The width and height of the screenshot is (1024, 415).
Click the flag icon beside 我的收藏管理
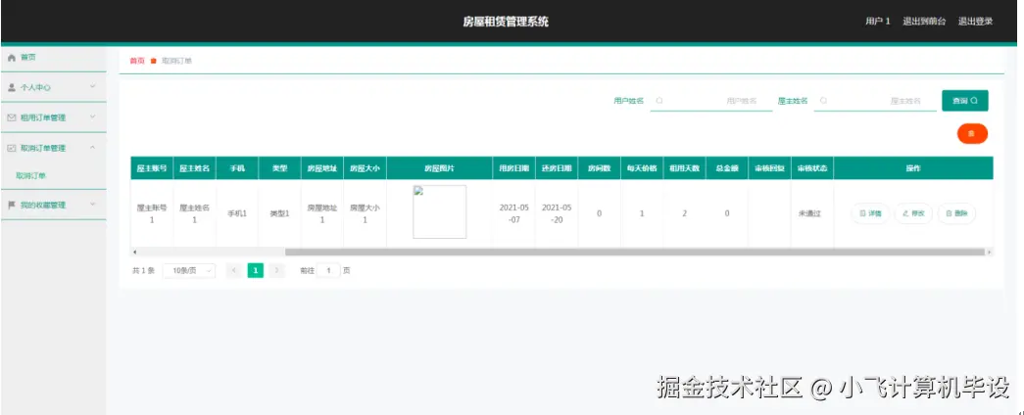click(x=11, y=205)
